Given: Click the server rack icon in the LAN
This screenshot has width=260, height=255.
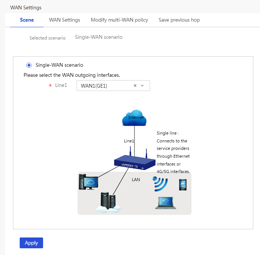Looking at the screenshot, I should pyautogui.click(x=108, y=202).
